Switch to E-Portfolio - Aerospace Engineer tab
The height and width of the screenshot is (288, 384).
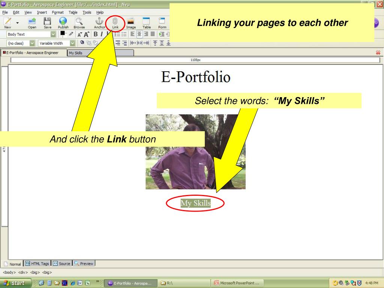coord(33,52)
